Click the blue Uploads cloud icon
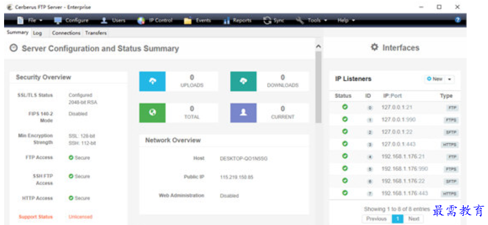Image resolution: width=488 pixels, height=225 pixels. click(x=152, y=81)
